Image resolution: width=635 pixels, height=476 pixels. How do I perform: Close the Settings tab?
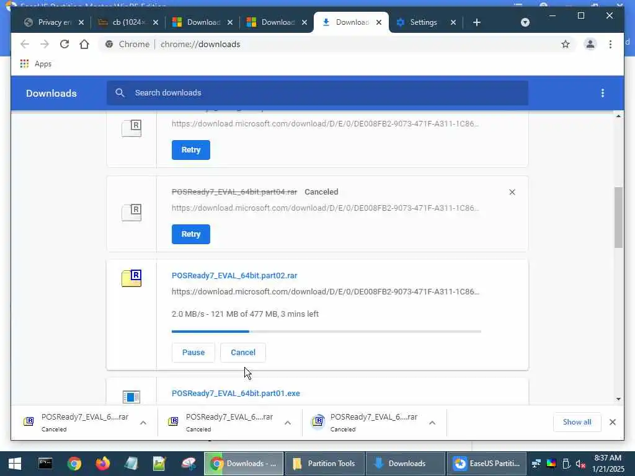[453, 22]
